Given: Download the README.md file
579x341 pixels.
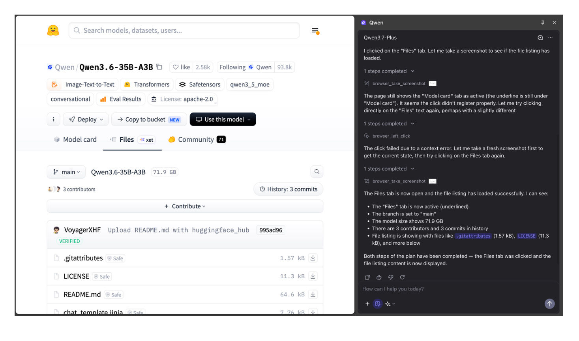Looking at the screenshot, I should [313, 294].
